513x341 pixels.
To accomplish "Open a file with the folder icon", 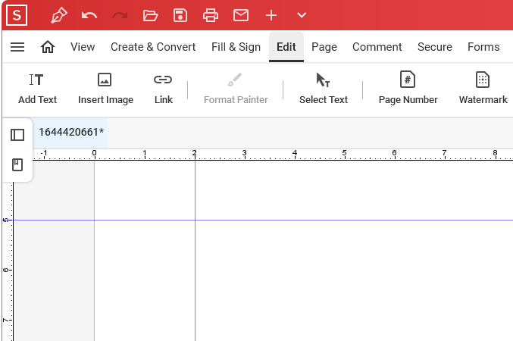I will pyautogui.click(x=150, y=15).
